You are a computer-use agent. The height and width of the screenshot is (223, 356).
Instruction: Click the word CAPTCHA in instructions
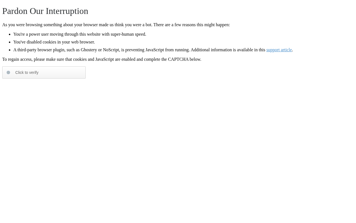[178, 59]
